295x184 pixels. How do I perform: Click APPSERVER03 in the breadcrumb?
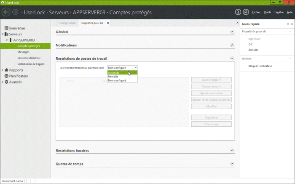click(x=89, y=12)
